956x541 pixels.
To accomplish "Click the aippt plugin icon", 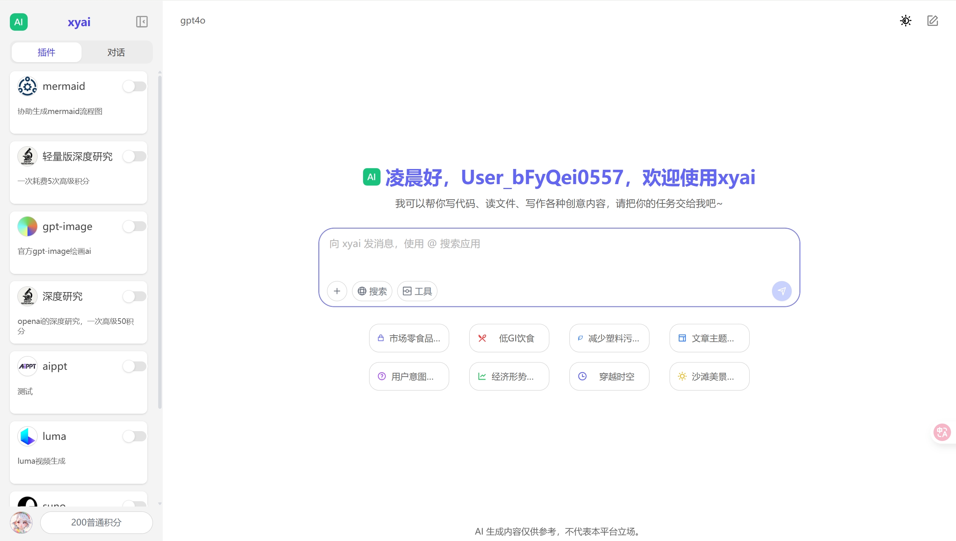I will (27, 366).
